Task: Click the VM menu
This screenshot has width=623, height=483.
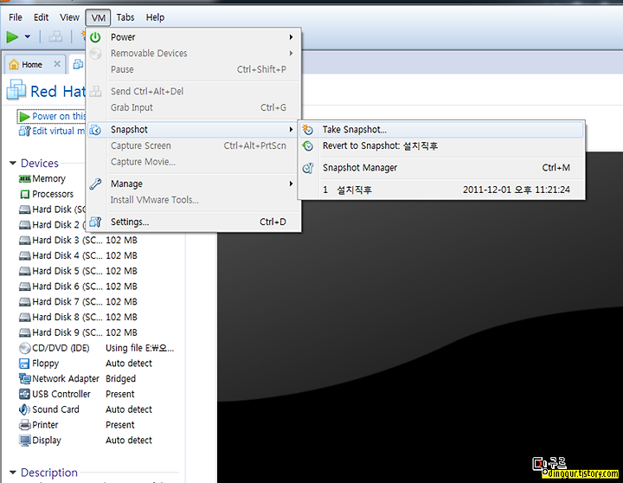Action: (x=98, y=18)
